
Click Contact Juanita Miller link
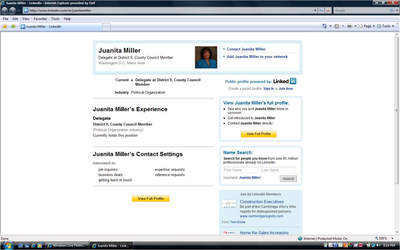246,49
